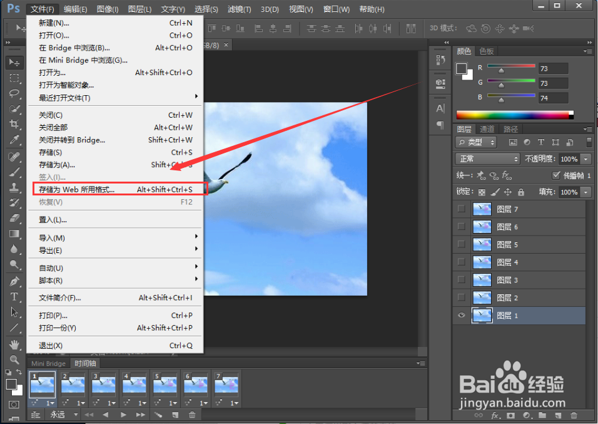Select the Dodge tool

point(14,265)
